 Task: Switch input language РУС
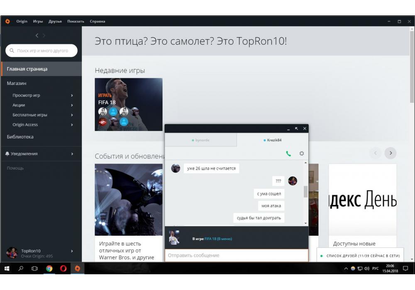[x=375, y=268]
